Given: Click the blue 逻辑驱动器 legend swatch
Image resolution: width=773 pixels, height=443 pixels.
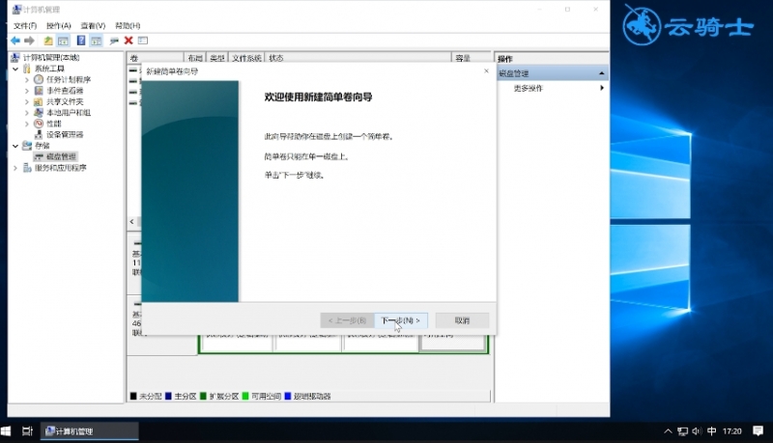Looking at the screenshot, I should [x=288, y=397].
